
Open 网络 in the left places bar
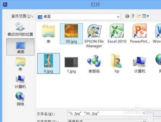pos(20,99)
